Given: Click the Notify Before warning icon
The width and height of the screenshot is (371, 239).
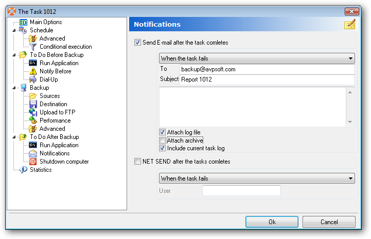Looking at the screenshot, I should coord(33,71).
